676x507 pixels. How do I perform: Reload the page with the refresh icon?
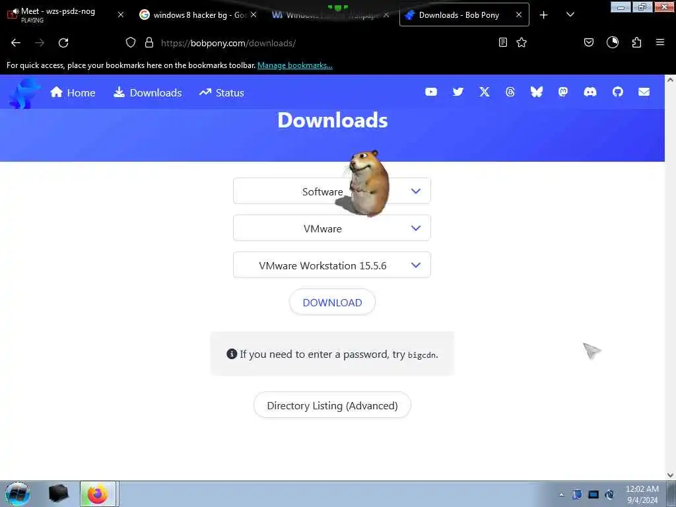click(63, 43)
